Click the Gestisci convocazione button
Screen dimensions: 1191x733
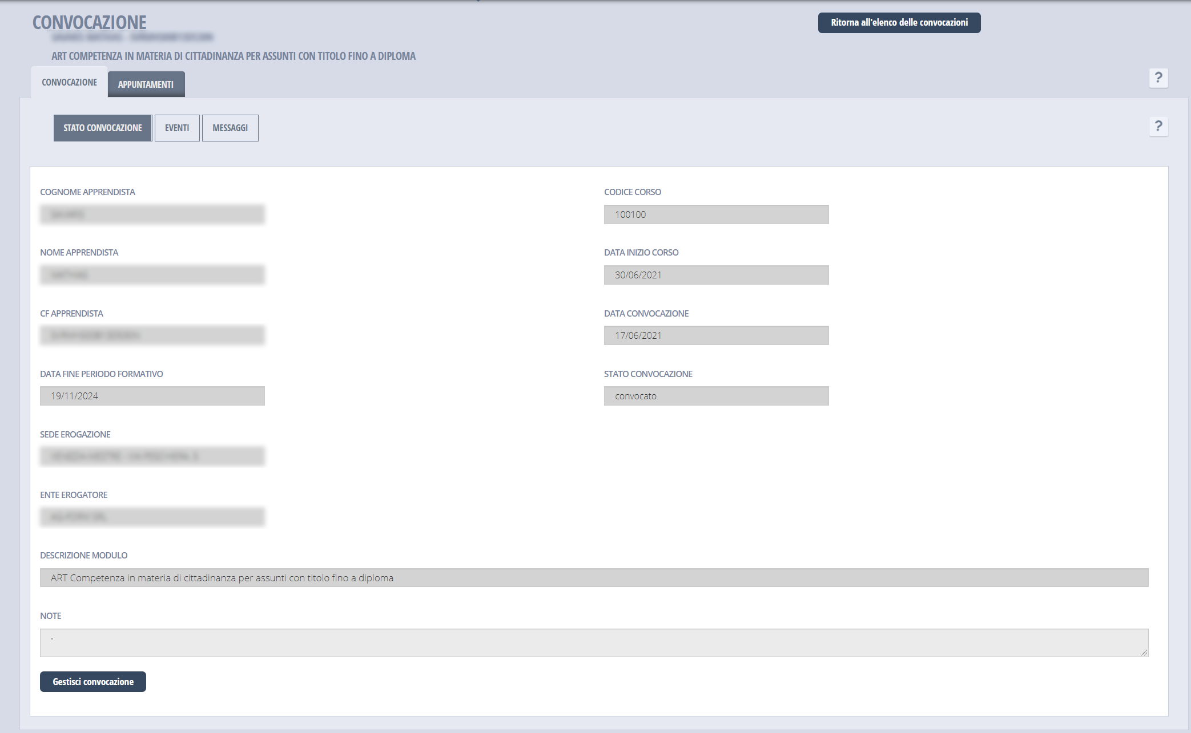(x=93, y=682)
